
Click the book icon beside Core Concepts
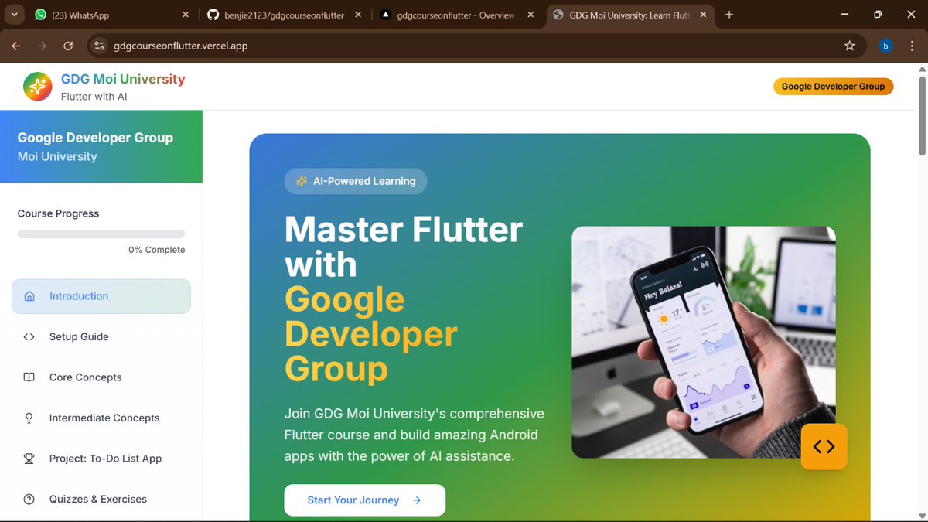29,377
